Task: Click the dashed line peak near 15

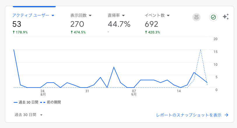Action: (x=201, y=50)
